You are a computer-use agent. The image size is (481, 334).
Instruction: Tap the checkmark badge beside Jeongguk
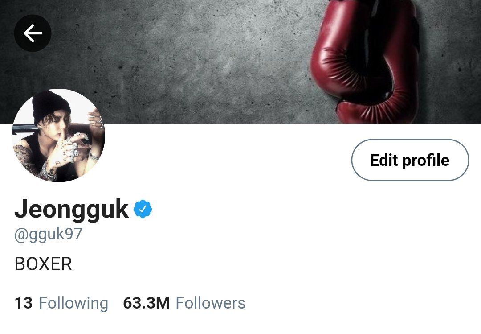pyautogui.click(x=143, y=209)
